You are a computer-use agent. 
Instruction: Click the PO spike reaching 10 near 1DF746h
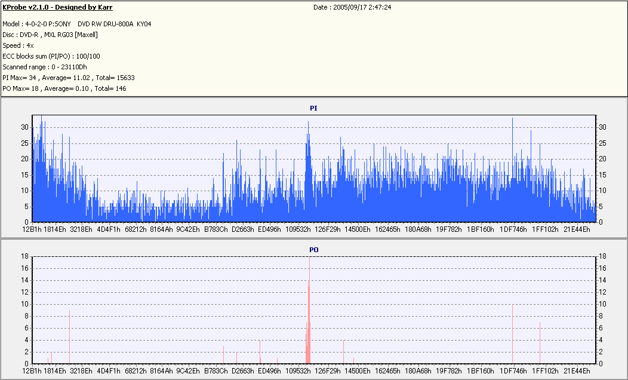point(513,334)
